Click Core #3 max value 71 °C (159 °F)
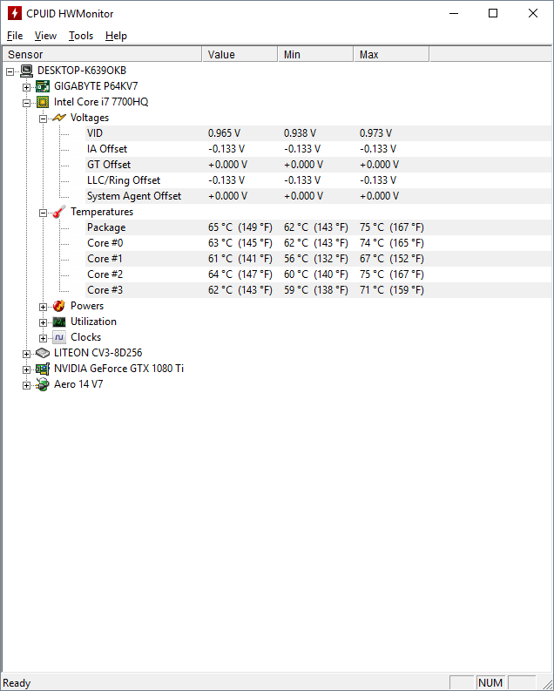554x691 pixels. [x=391, y=290]
